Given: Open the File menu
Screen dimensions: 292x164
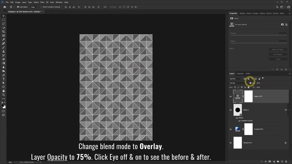Looking at the screenshot, I should (7, 2).
